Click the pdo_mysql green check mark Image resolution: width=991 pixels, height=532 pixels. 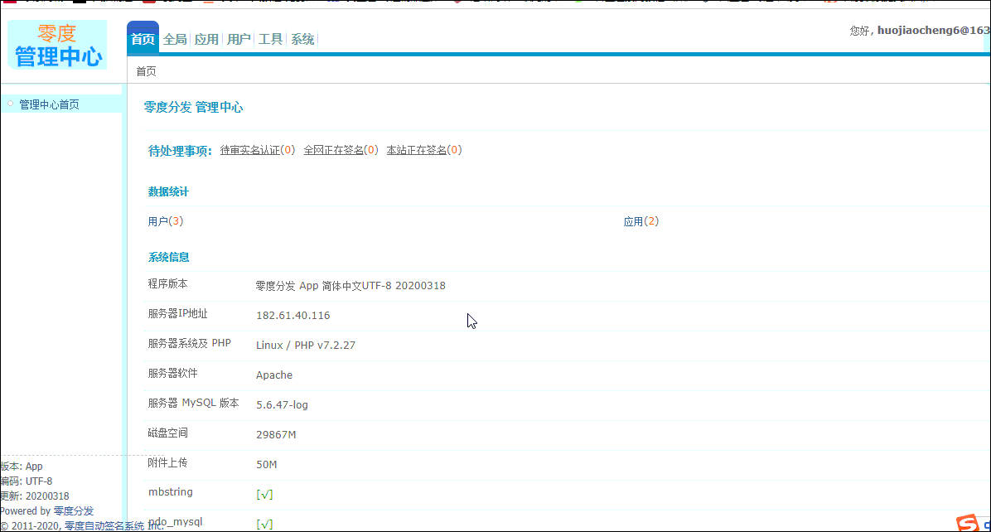click(265, 524)
